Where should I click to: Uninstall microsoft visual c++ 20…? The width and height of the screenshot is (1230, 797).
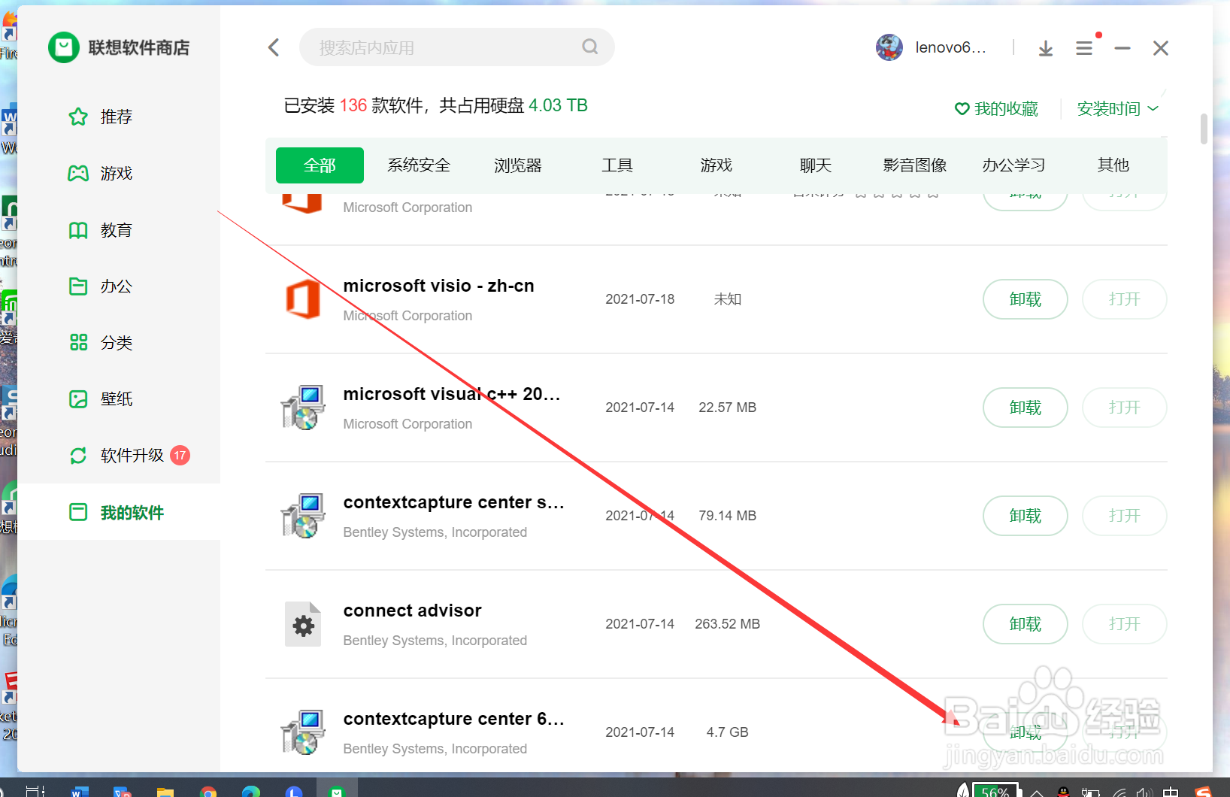1026,408
